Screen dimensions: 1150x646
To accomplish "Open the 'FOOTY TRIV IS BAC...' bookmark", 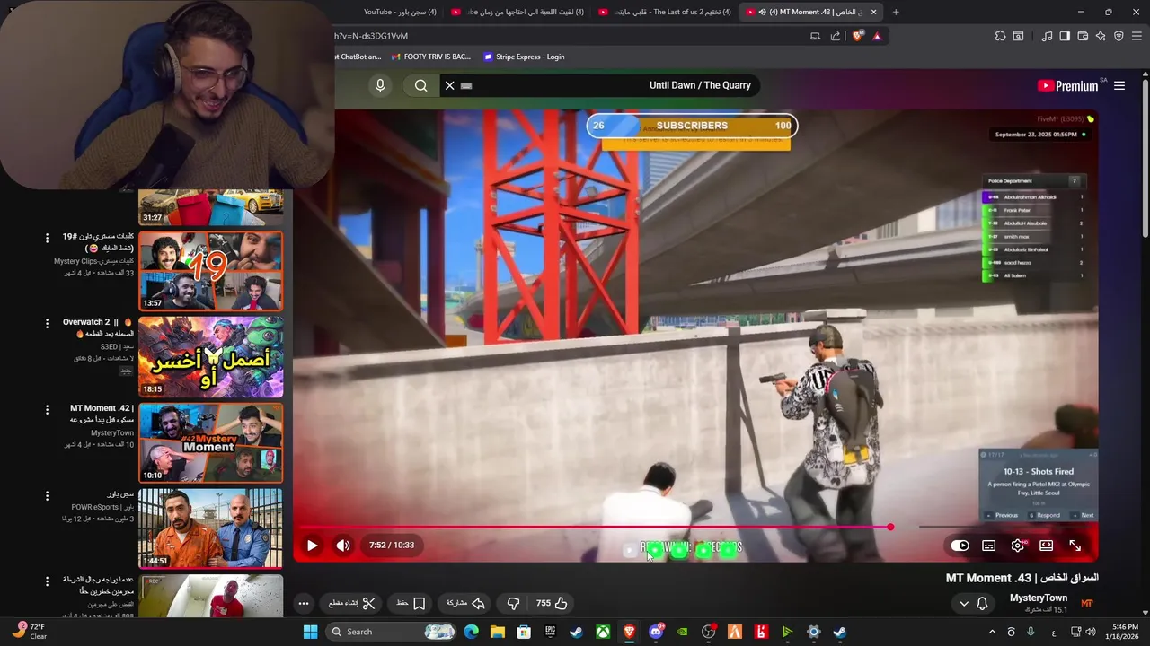I will [431, 57].
